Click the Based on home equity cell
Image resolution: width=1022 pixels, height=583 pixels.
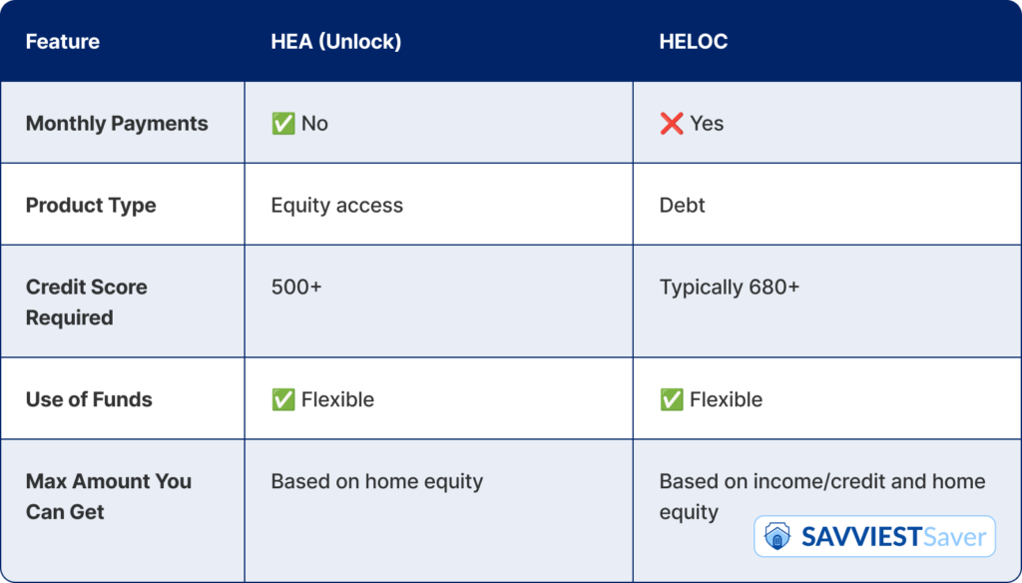point(376,481)
